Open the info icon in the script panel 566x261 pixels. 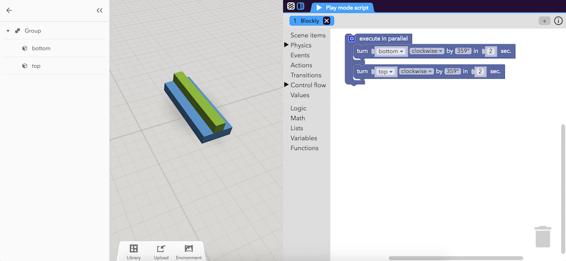click(x=558, y=21)
